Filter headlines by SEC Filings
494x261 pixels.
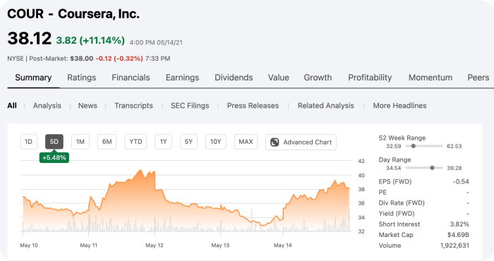(190, 106)
